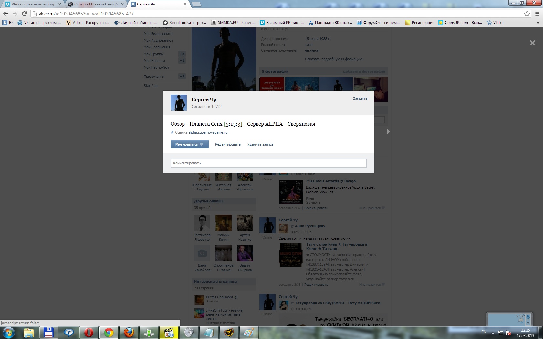Go back to the previous page
Viewport: 544px width, 339px height.
(x=5, y=14)
